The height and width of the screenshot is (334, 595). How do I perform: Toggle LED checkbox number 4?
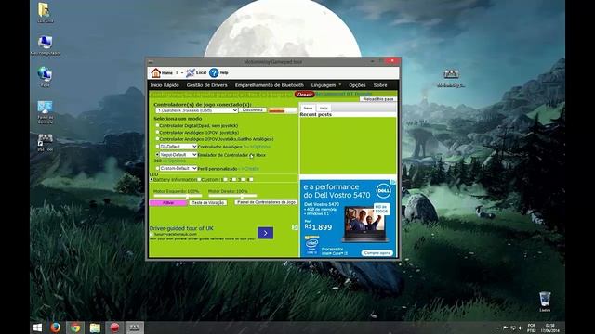tap(251, 179)
